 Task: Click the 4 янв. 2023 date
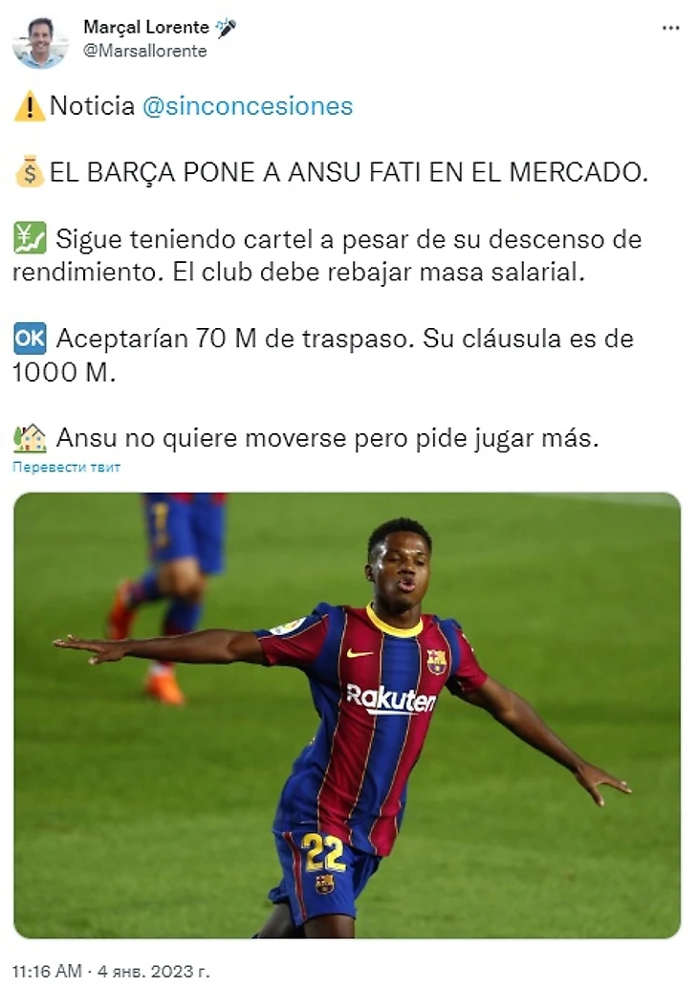click(154, 972)
